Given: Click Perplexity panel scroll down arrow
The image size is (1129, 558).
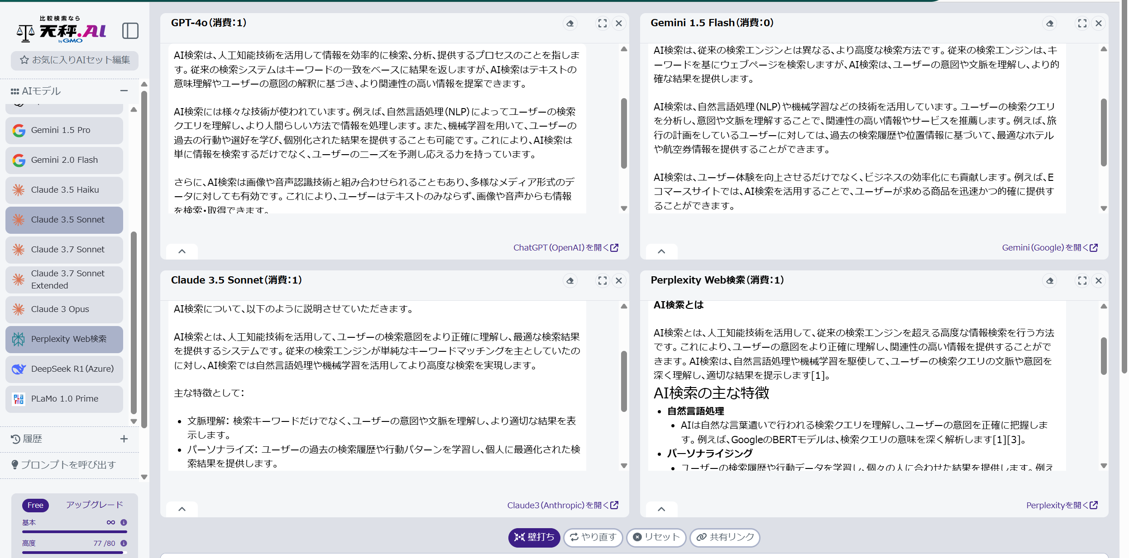Looking at the screenshot, I should 1104,466.
